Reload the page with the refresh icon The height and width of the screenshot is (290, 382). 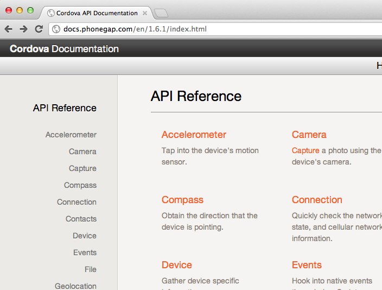(x=39, y=29)
